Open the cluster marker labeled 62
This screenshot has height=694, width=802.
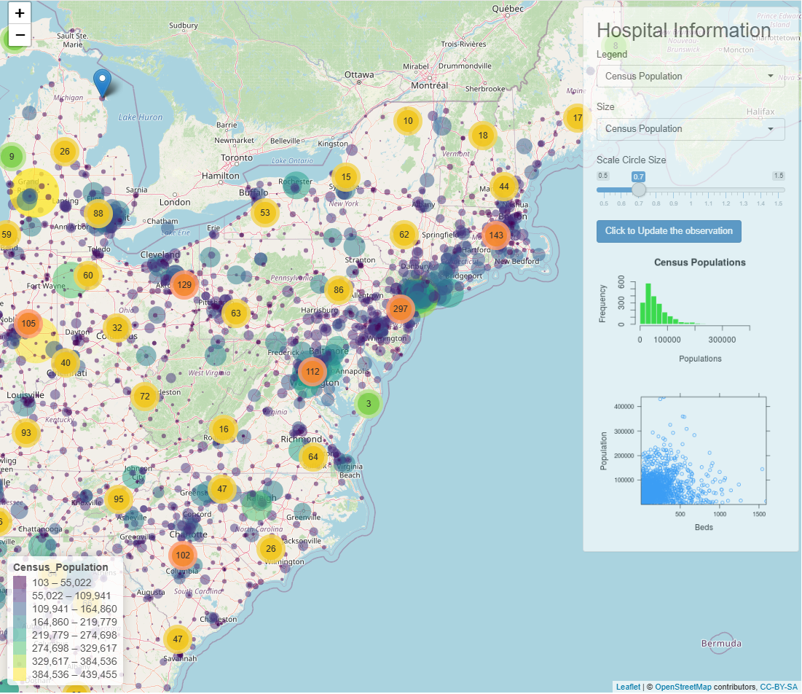click(404, 235)
